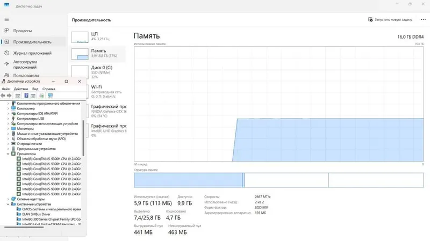Open Автозагрузка приложений page
Screen dimensions: 430x241
click(33, 64)
